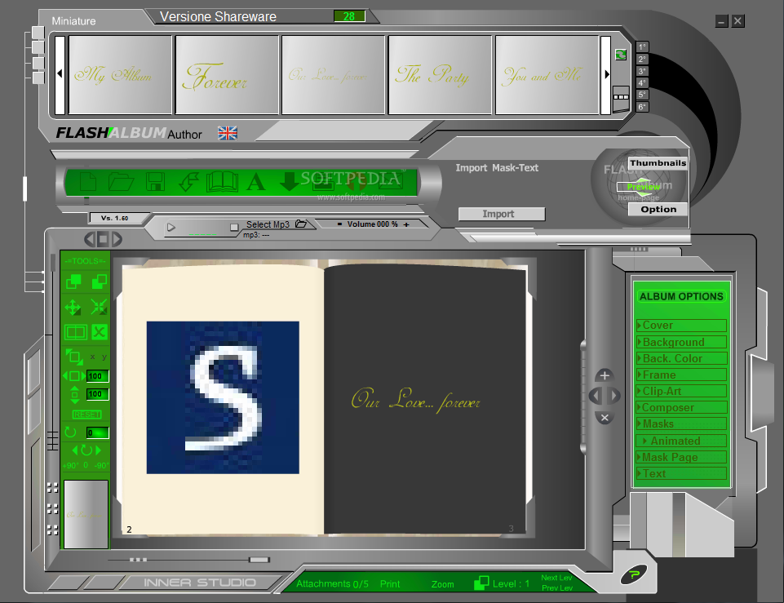Expand the Composer album option
Screen dimensions: 784x603
681,407
